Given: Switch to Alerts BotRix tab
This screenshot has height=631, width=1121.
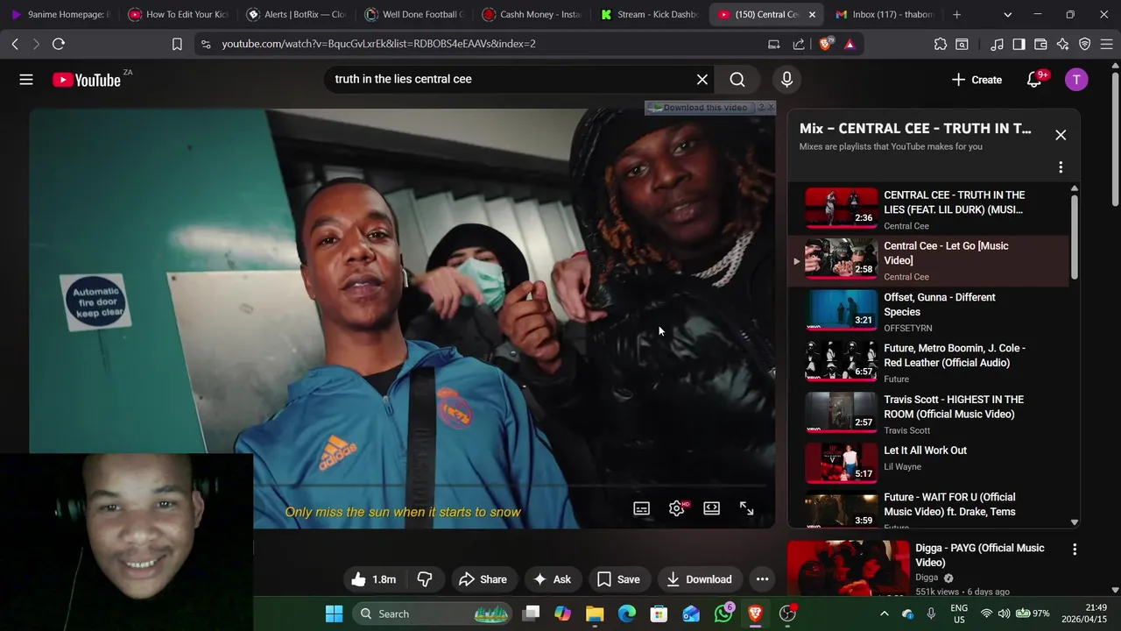Looking at the screenshot, I should (x=296, y=14).
